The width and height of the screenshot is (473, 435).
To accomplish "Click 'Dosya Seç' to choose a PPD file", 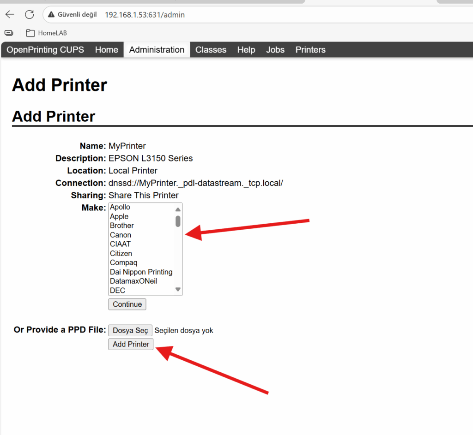I will [130, 330].
